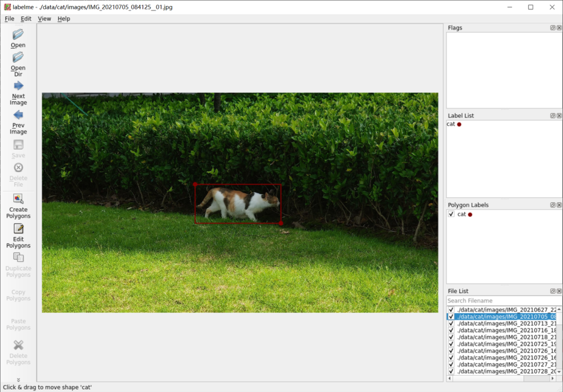Open the File menu
Viewport: 563px width, 392px height.
(9, 19)
